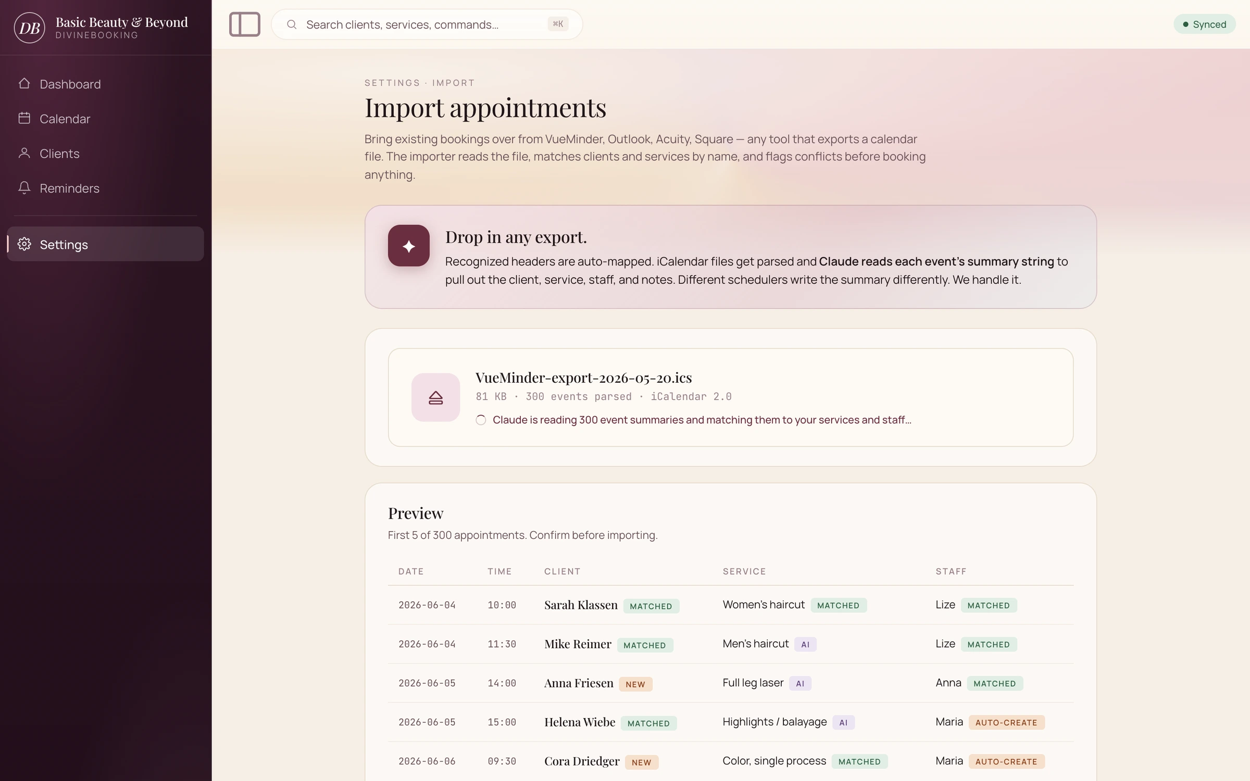Image resolution: width=1250 pixels, height=781 pixels.
Task: Click the CLIENT column header
Action: (562, 571)
